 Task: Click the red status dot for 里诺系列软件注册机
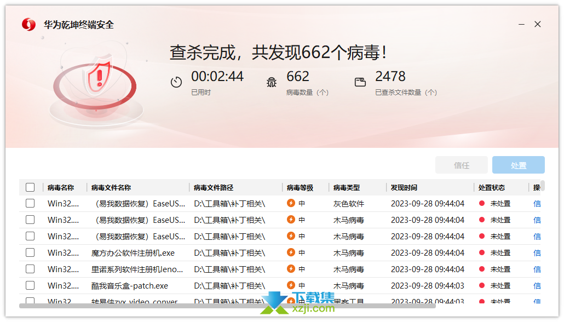pyautogui.click(x=482, y=269)
